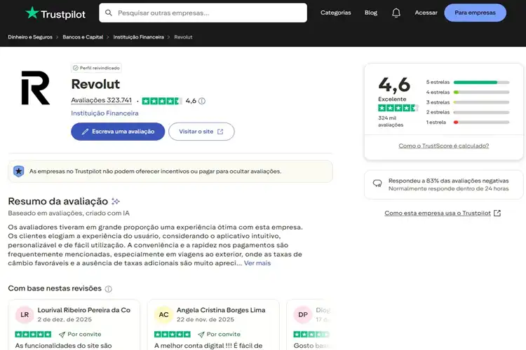Select the 2 estrelas rating row
This screenshot has width=526, height=350.
(468, 112)
